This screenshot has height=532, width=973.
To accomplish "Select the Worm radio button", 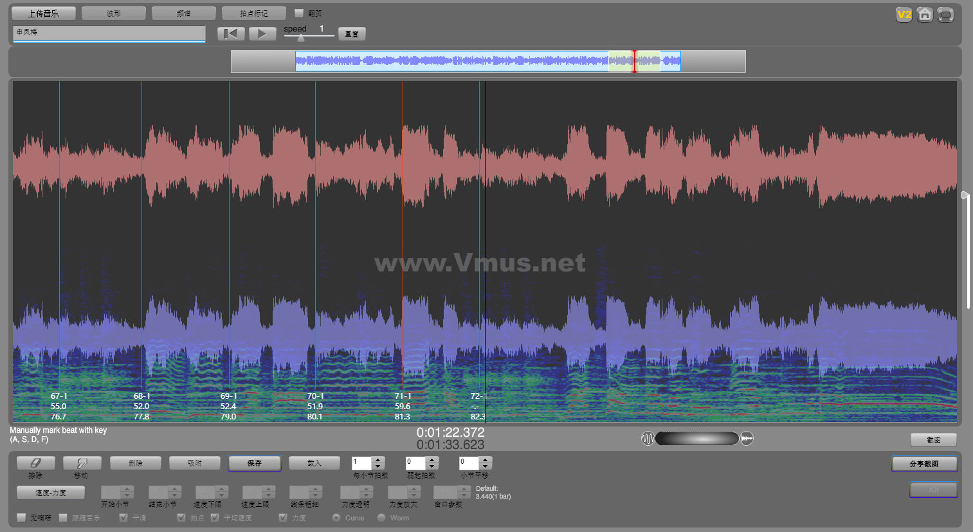I will pos(381,517).
